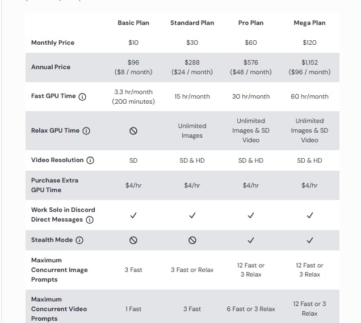The image size is (361, 323).
Task: Click the Mega Plan $1,152 annual price
Action: (x=309, y=62)
